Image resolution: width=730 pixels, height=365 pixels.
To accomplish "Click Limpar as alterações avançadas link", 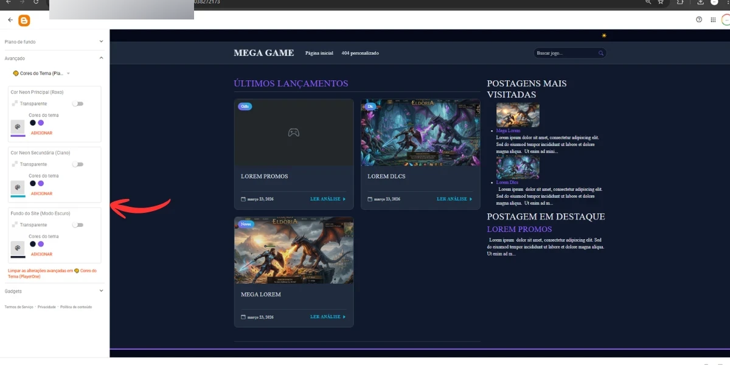I will tap(52, 273).
